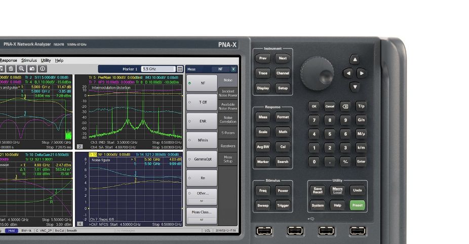The width and height of the screenshot is (469, 244).
Task: Tap the Avg BW hardware key
Action: [x=263, y=147]
